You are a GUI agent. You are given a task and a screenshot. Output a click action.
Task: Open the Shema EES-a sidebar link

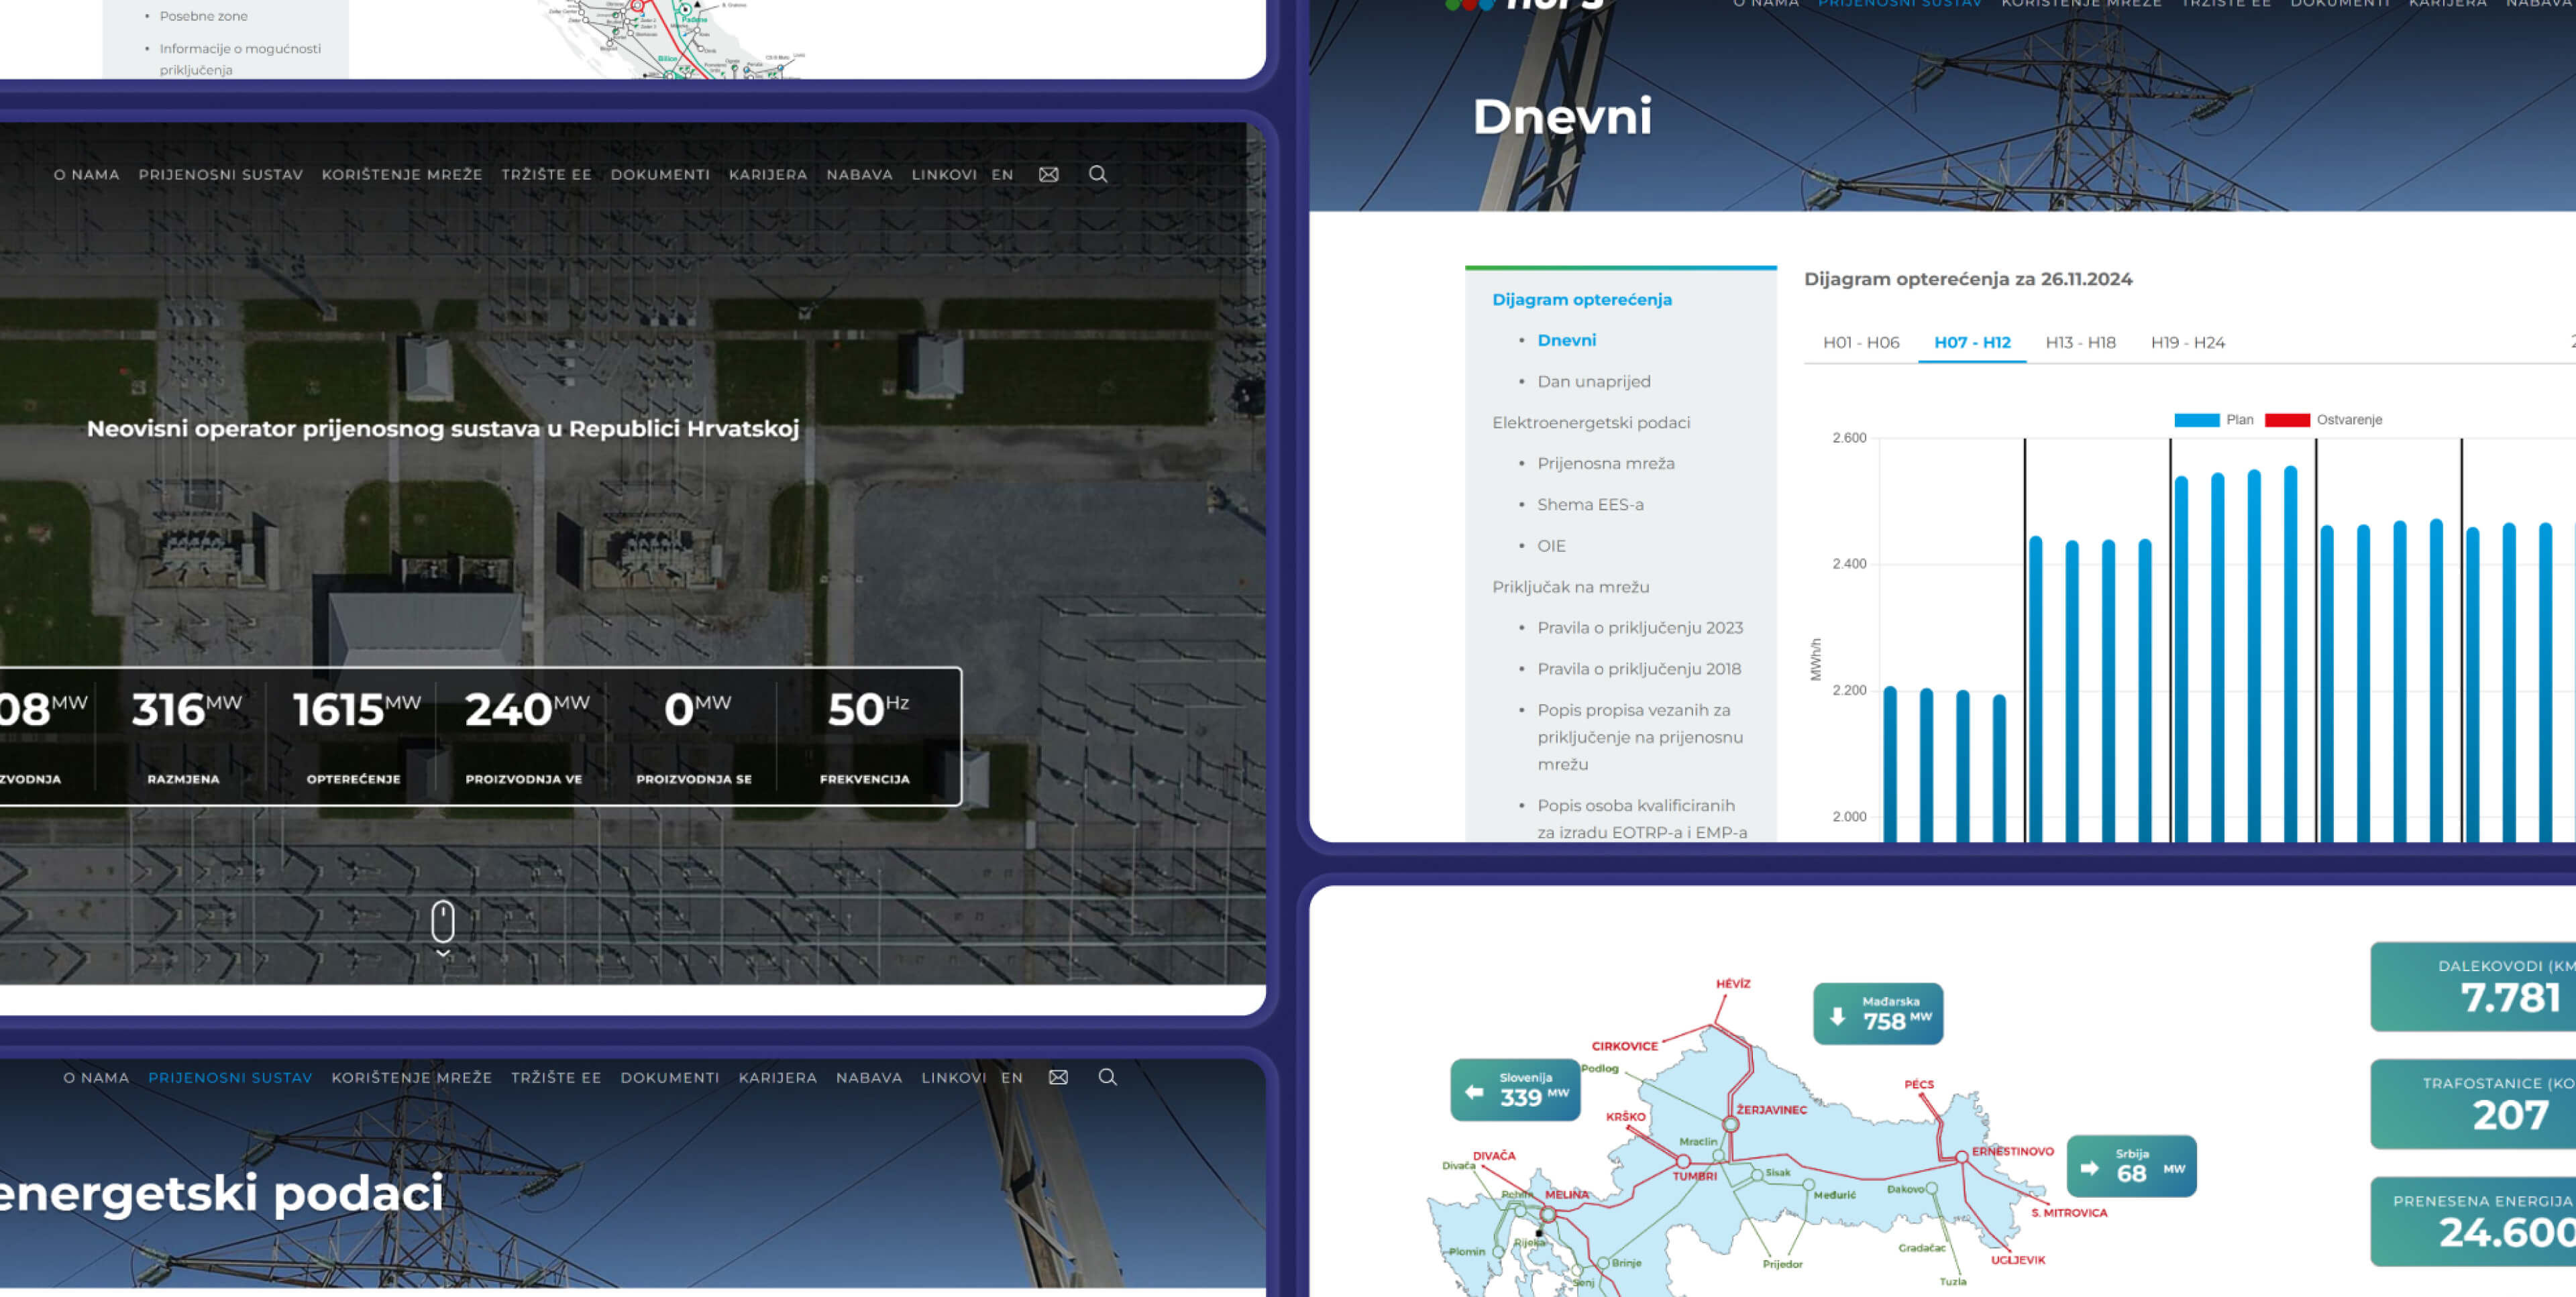(1590, 504)
